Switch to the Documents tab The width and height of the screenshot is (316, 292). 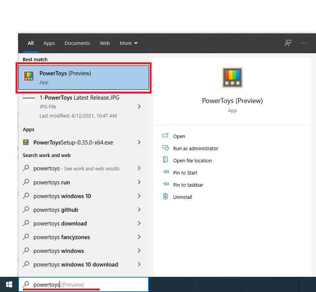point(77,43)
